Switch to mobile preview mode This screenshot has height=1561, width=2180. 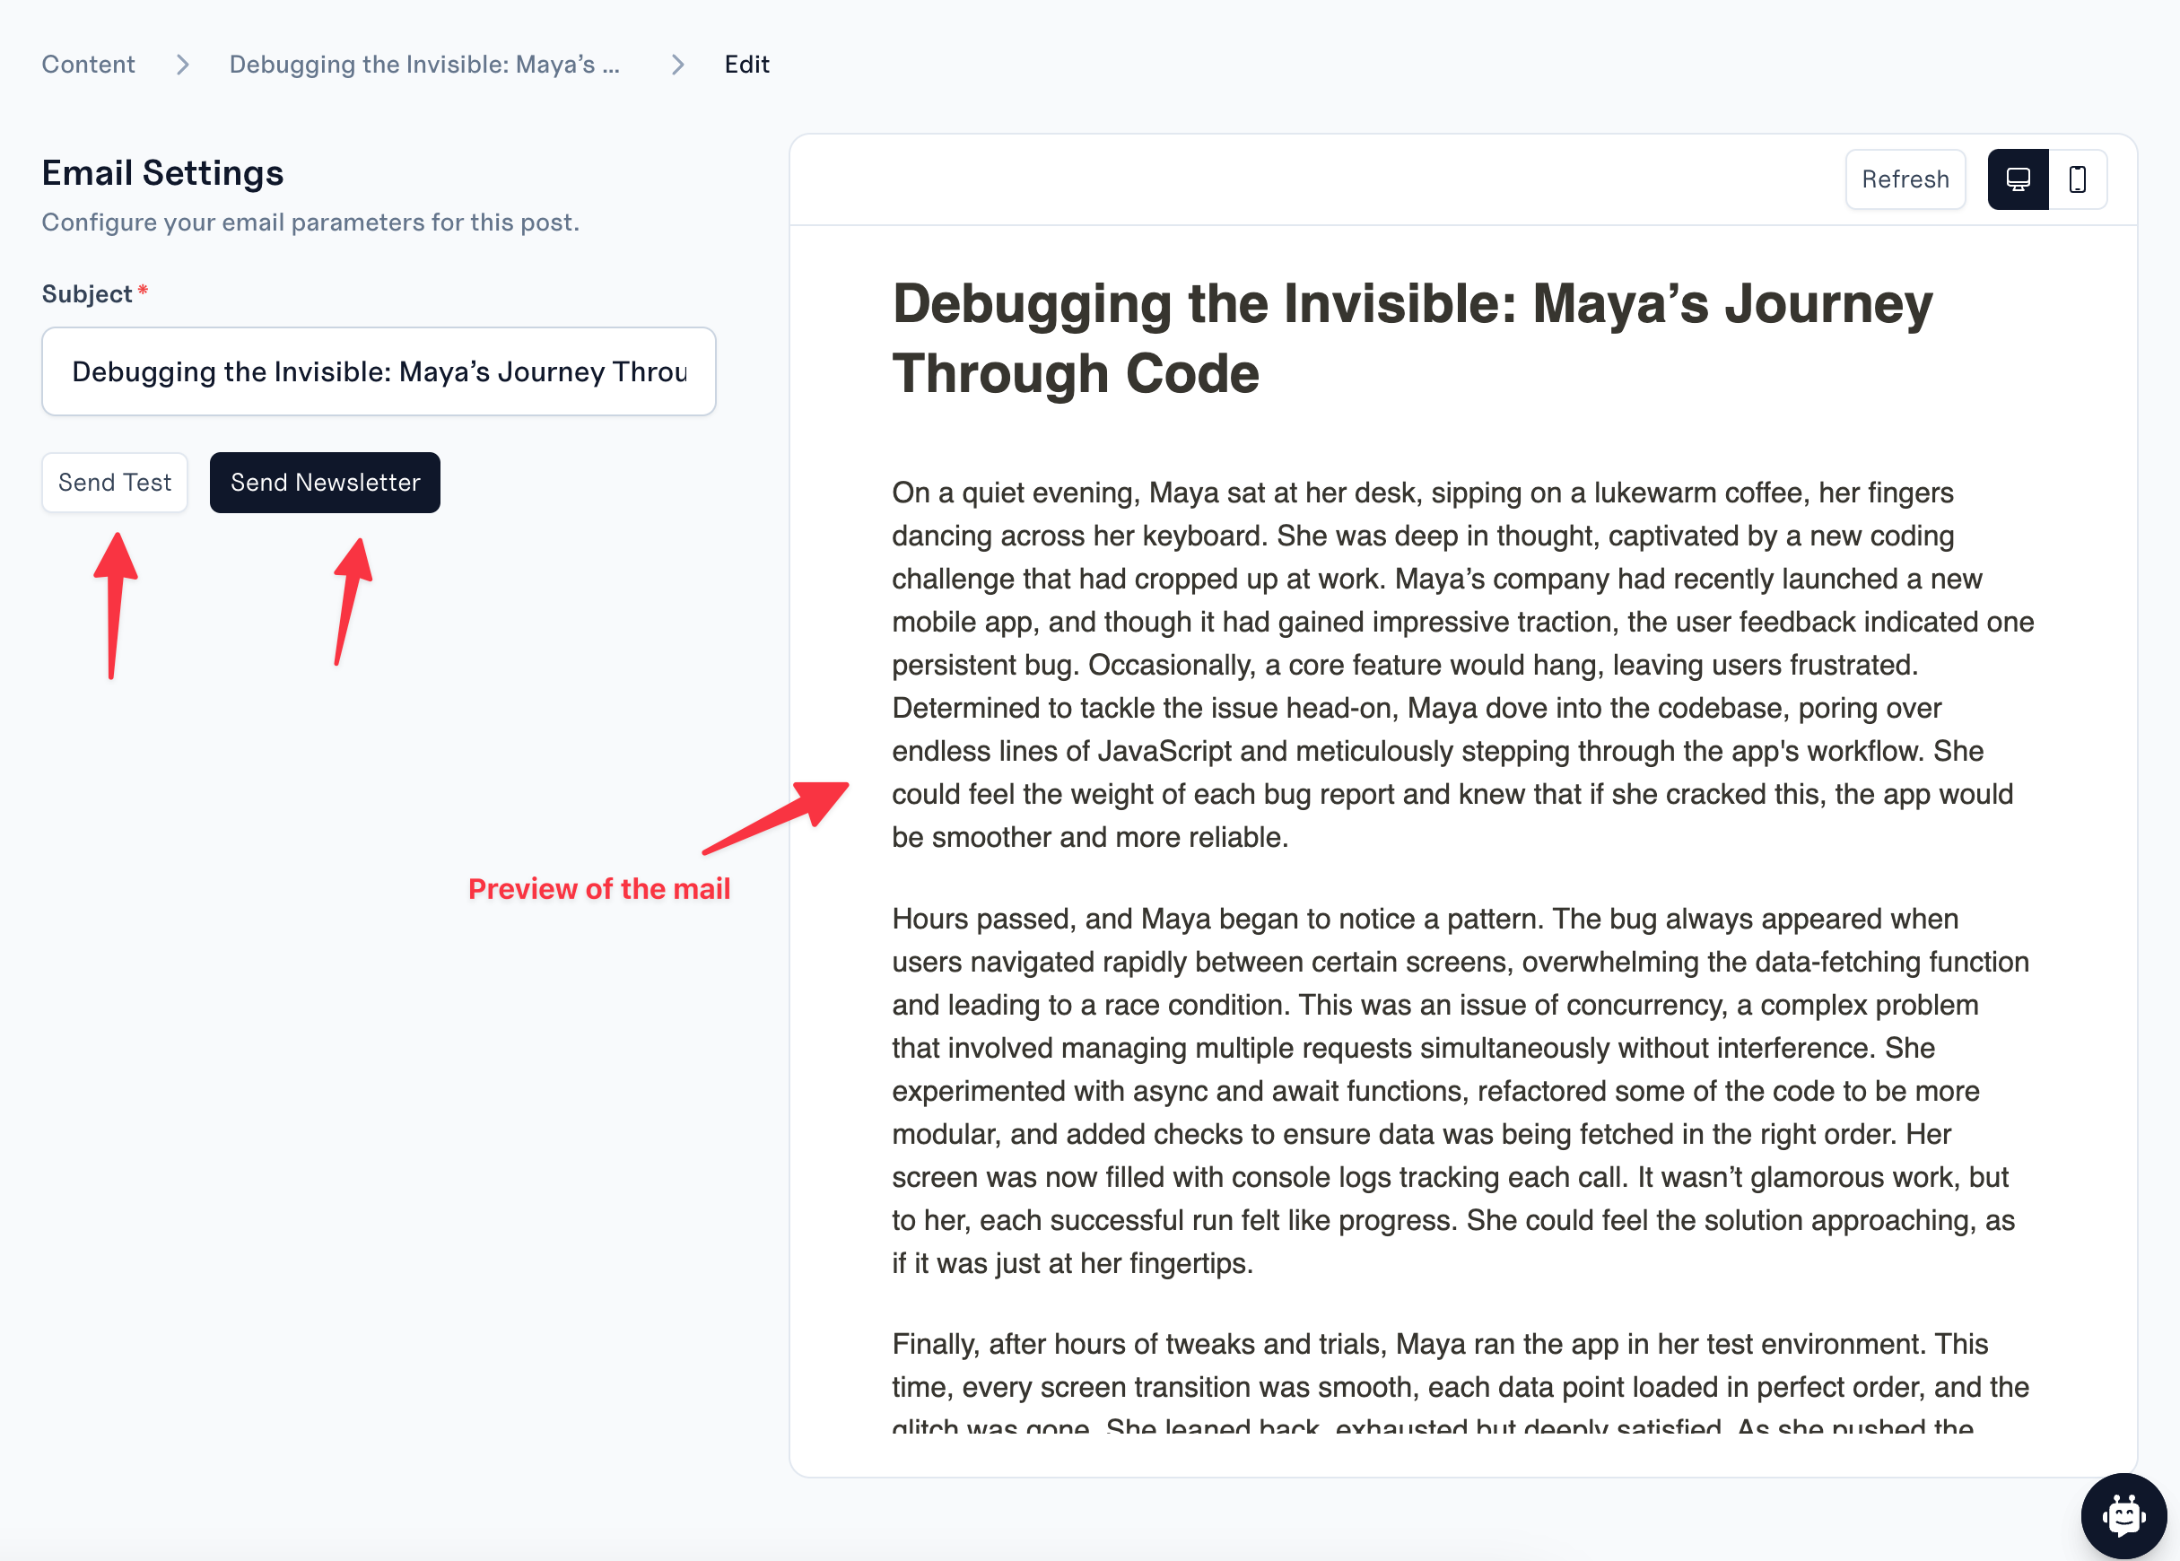coord(2077,179)
